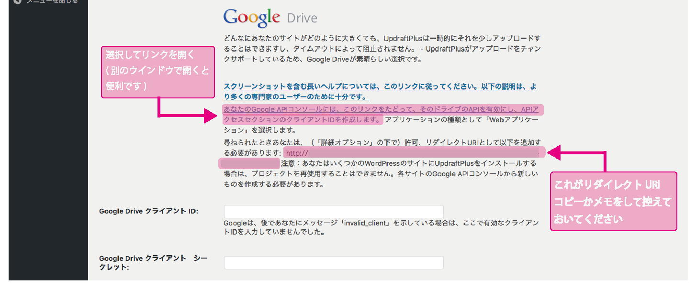This screenshot has width=696, height=289.
Task: Collapse the sidebar with メニューを閉じる
Action: [46, 1]
